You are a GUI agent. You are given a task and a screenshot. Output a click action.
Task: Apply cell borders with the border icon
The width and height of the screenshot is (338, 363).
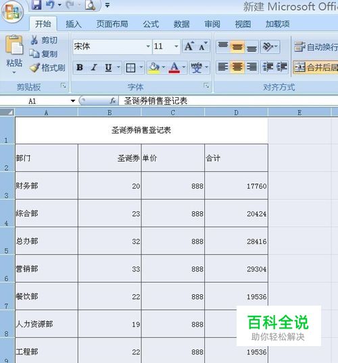[130, 68]
